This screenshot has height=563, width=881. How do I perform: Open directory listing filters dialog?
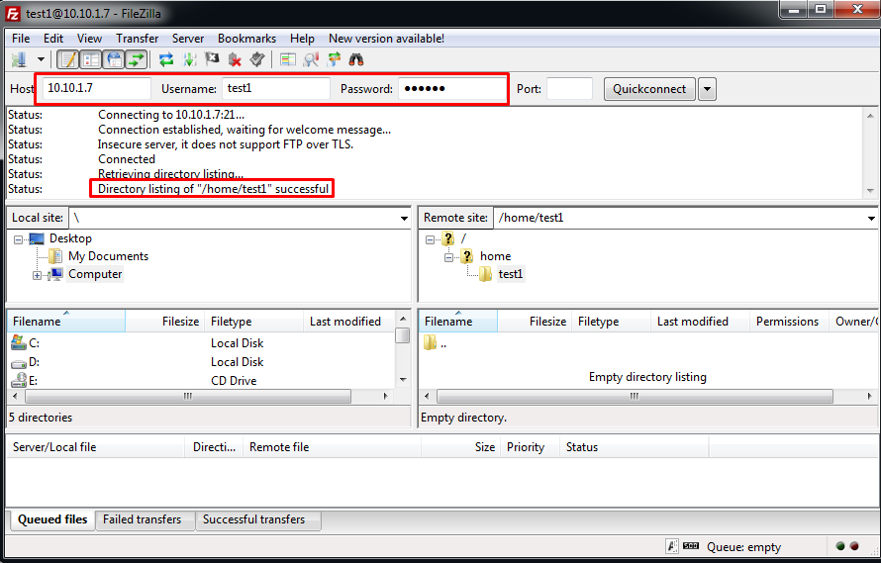point(288,59)
